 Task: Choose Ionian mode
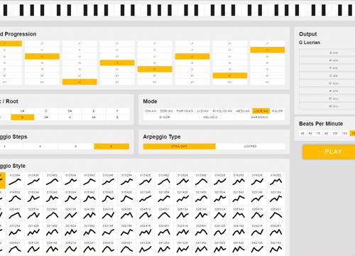pyautogui.click(x=151, y=111)
